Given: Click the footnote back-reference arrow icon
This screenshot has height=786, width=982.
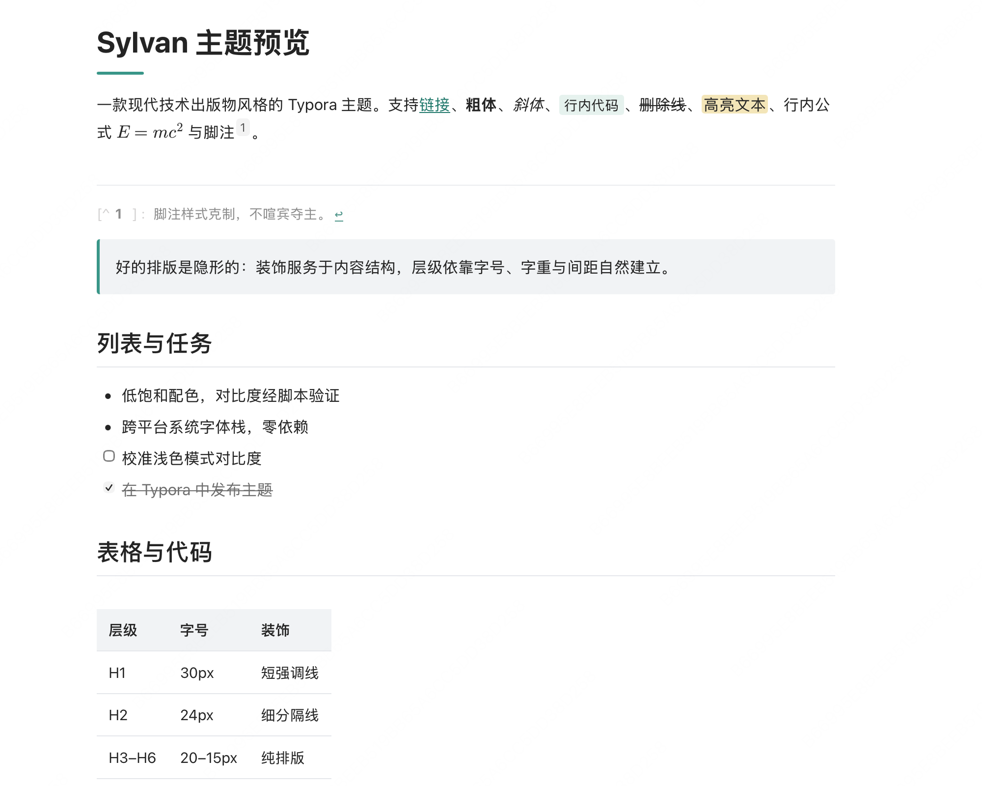Looking at the screenshot, I should pos(339,215).
